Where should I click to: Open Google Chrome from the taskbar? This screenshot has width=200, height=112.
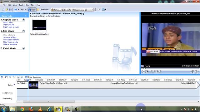[22, 109]
